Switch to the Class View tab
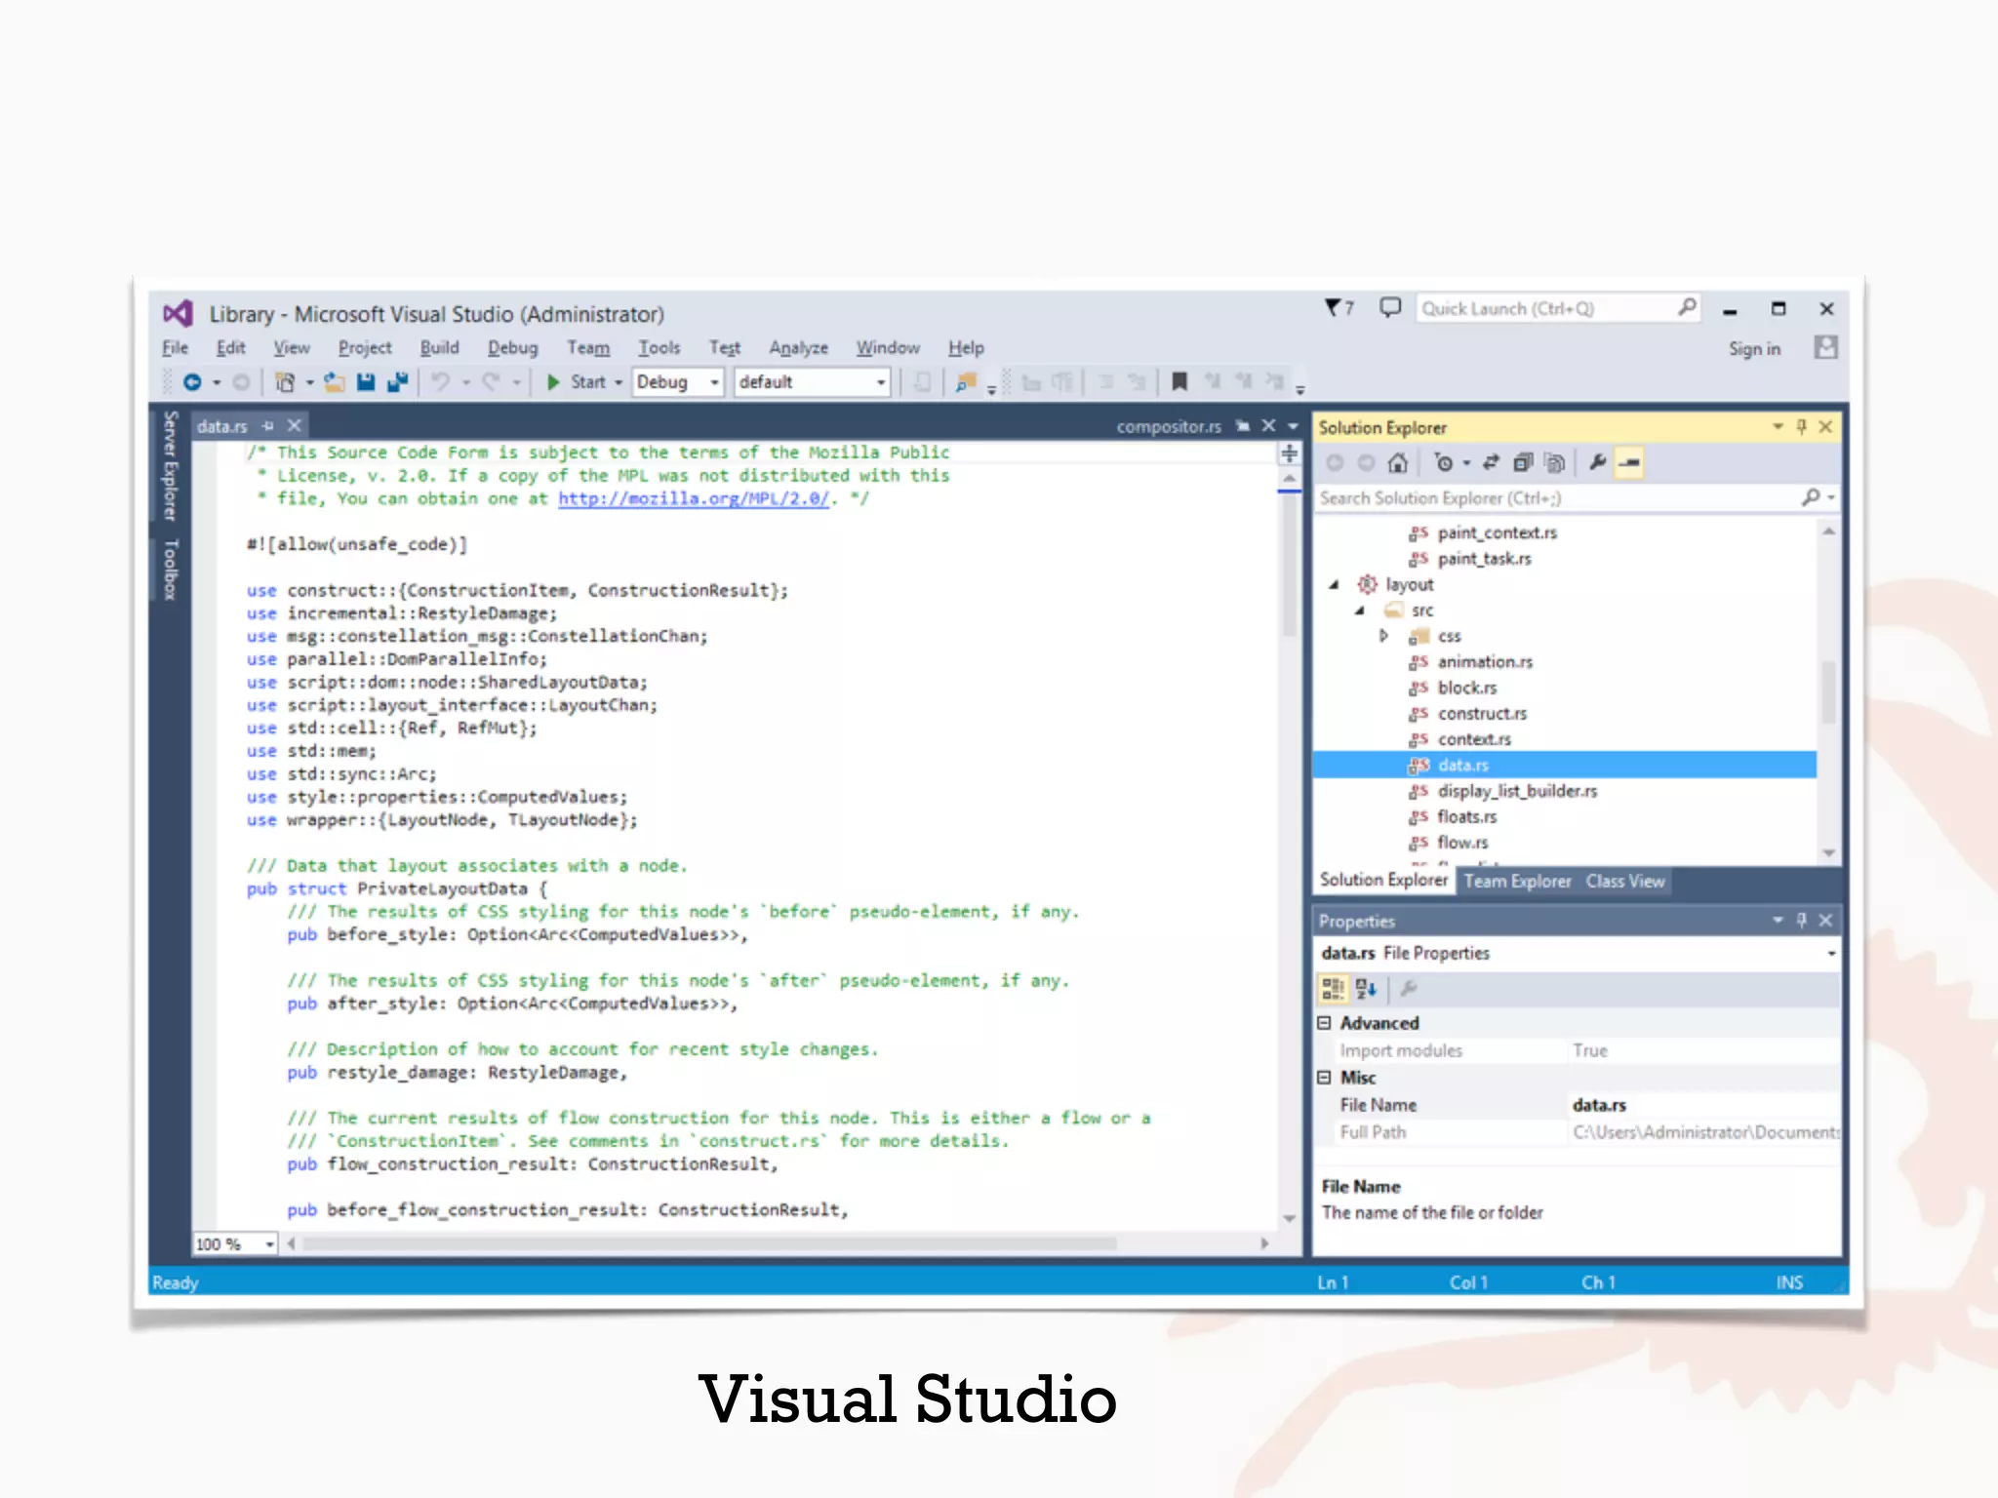The height and width of the screenshot is (1498, 1998). pyautogui.click(x=1624, y=881)
